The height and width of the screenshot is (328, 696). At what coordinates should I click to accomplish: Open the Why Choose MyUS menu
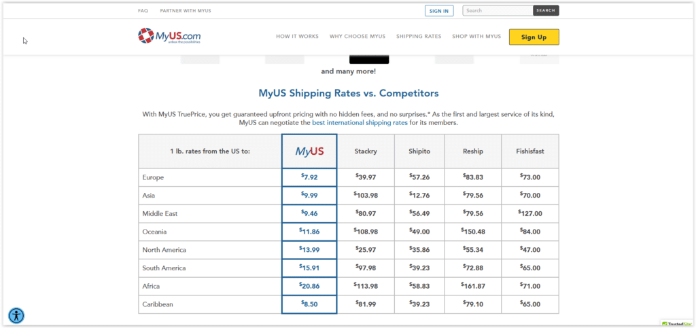point(357,37)
